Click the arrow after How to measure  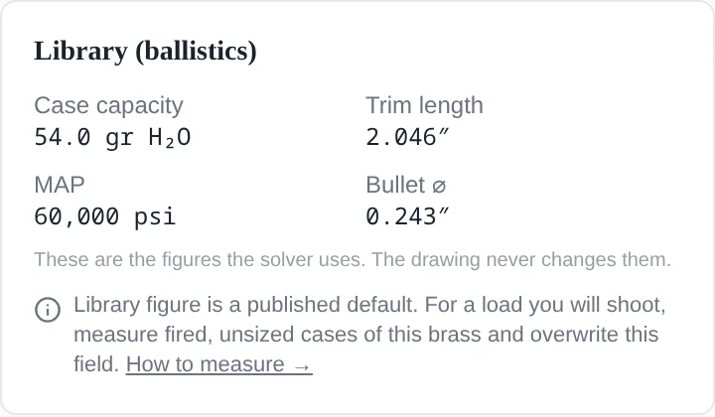(302, 366)
